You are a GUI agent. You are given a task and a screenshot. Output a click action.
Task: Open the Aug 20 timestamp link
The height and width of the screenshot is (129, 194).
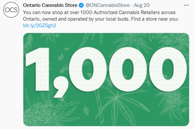pos(142,5)
